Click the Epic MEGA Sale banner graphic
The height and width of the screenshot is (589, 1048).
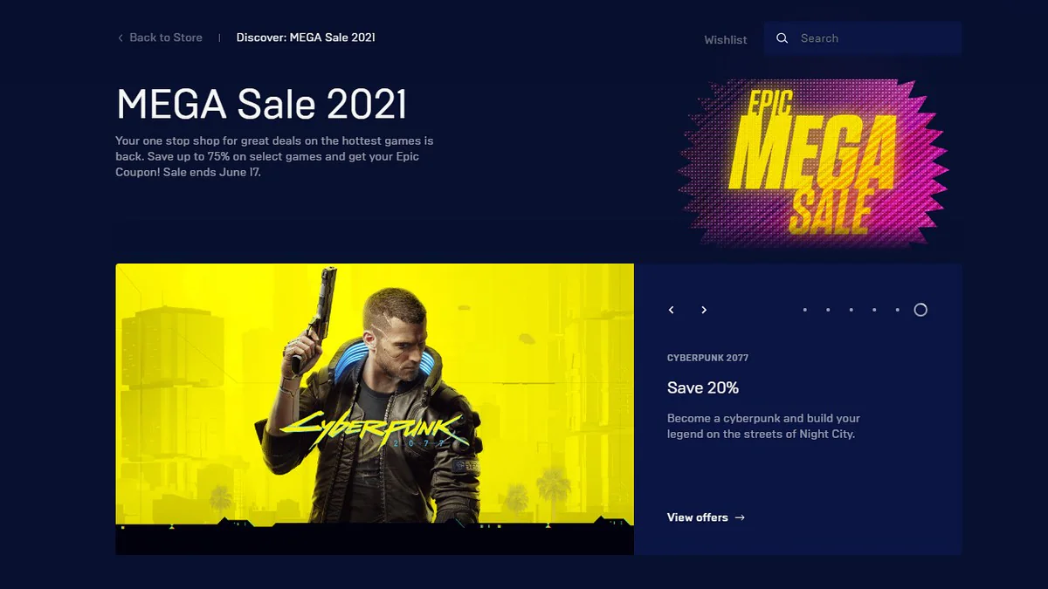click(813, 162)
